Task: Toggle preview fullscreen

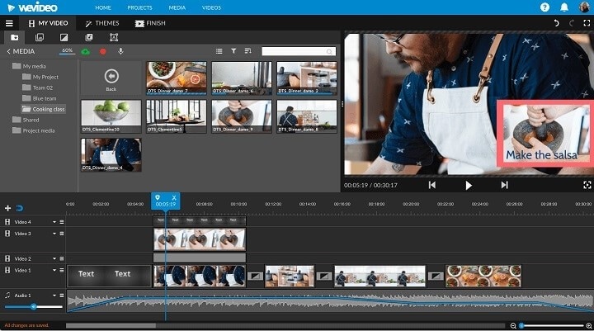Action: [x=587, y=185]
